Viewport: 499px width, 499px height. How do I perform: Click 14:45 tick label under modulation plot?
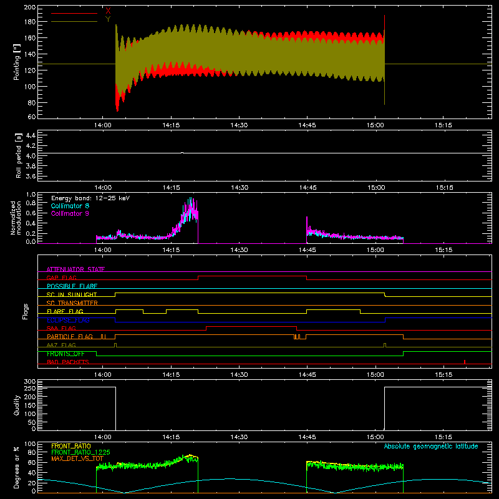pyautogui.click(x=307, y=250)
